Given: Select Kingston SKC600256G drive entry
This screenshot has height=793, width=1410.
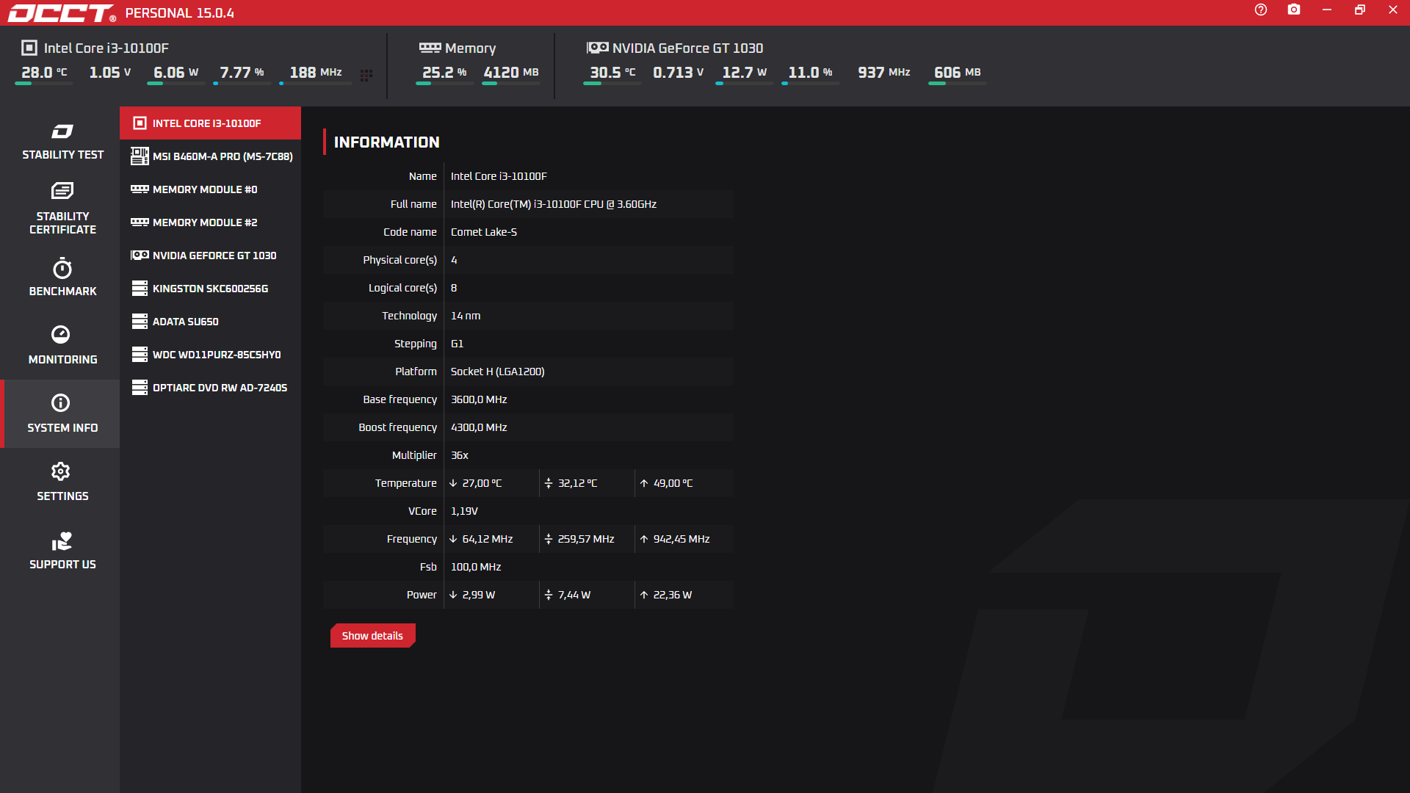Looking at the screenshot, I should (x=211, y=289).
